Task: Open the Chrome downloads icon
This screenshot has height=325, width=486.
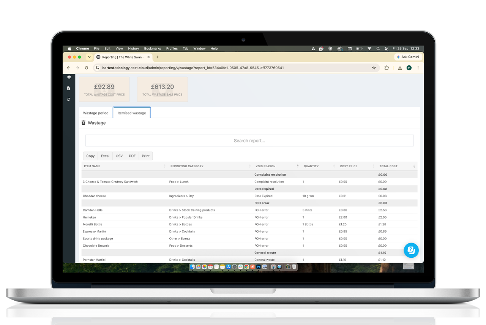Action: pos(400,68)
